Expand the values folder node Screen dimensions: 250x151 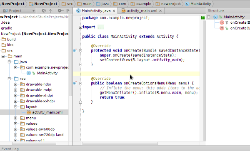[x=16, y=124]
